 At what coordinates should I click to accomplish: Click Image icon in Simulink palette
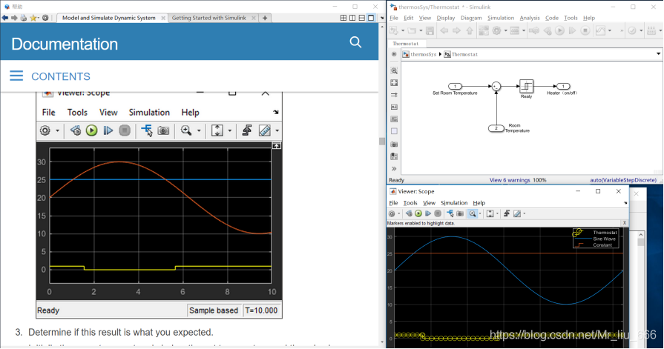coord(394,119)
